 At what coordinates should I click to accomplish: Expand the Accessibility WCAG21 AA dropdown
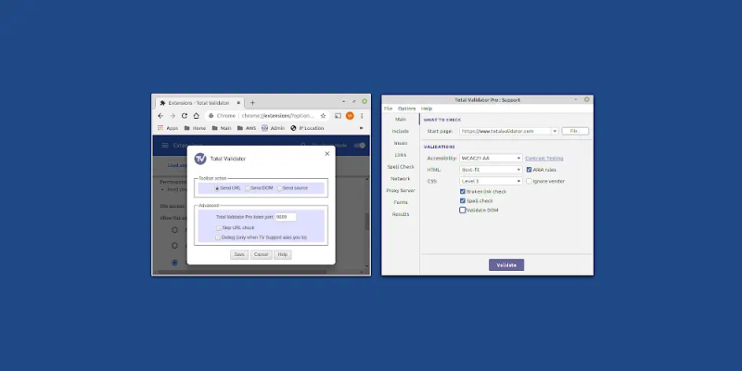pos(491,159)
